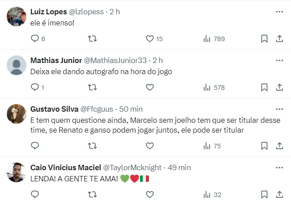291x205 pixels.
Task: Bookmark Caio Vinicius Maciel's tweet
Action: pos(264,194)
